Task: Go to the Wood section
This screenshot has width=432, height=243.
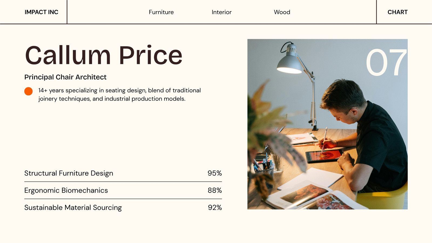Action: [x=282, y=12]
